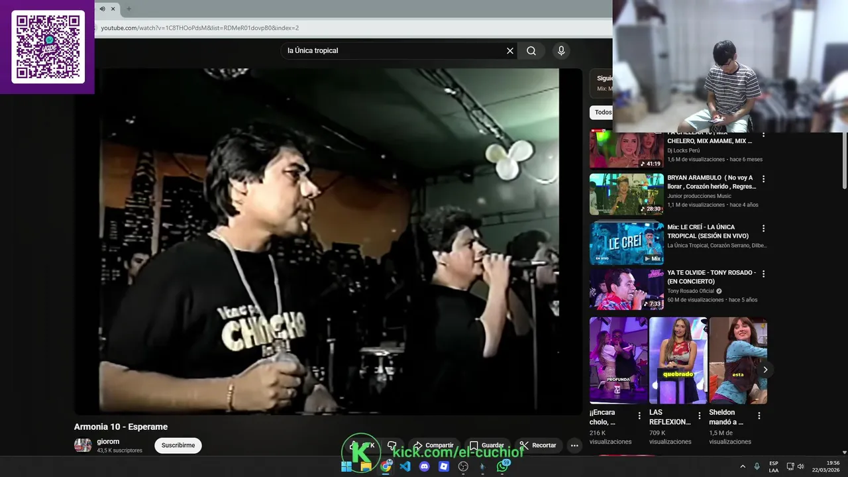Share the video using Compartir
This screenshot has width=848, height=477.
pyautogui.click(x=434, y=445)
